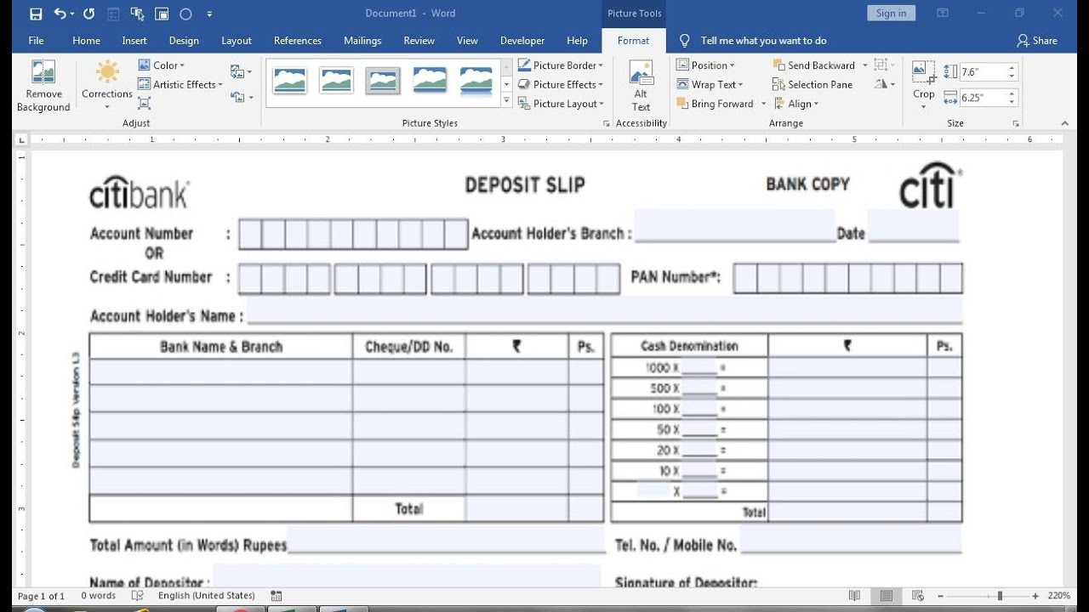Switch to Read Mode view

tap(854, 596)
